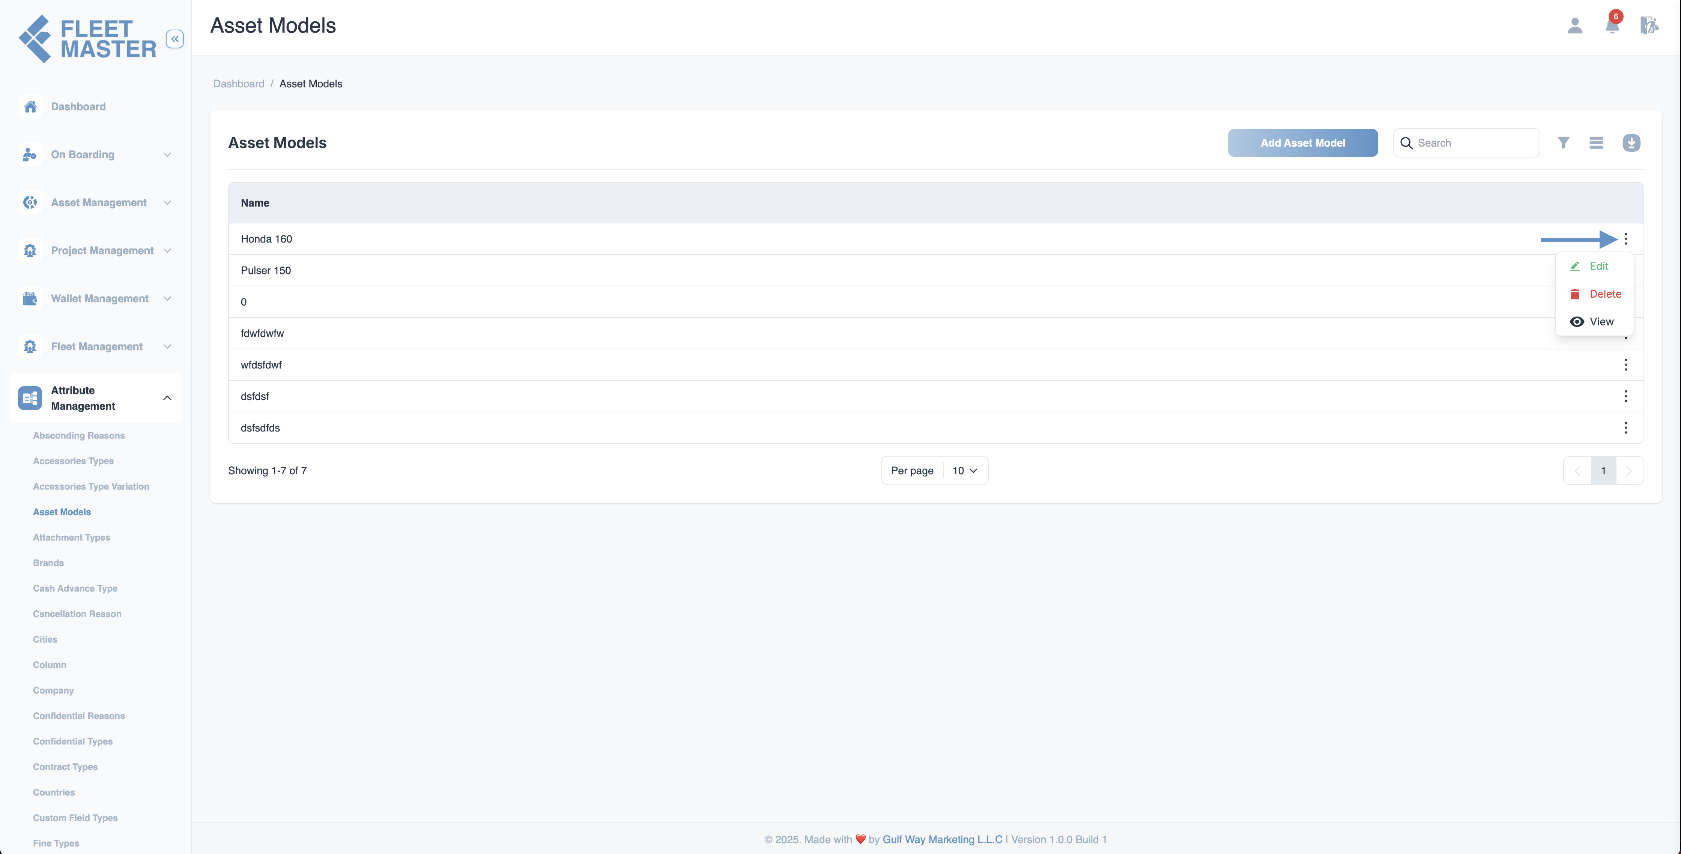
Task: Open Company in the sidebar
Action: (54, 691)
